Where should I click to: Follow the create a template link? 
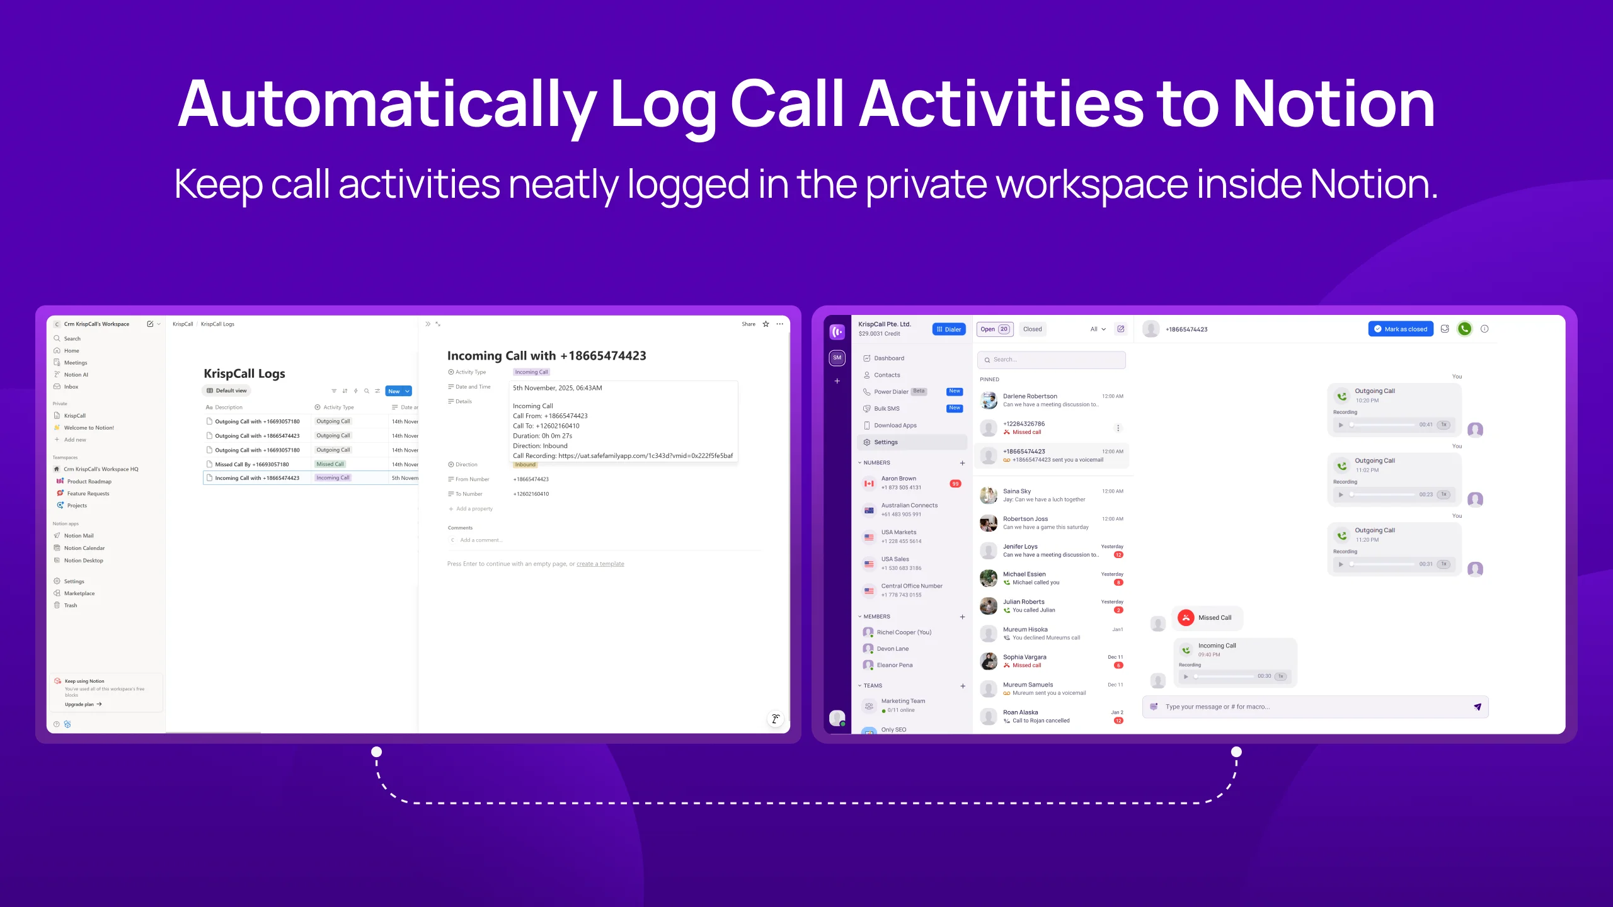coord(600,564)
